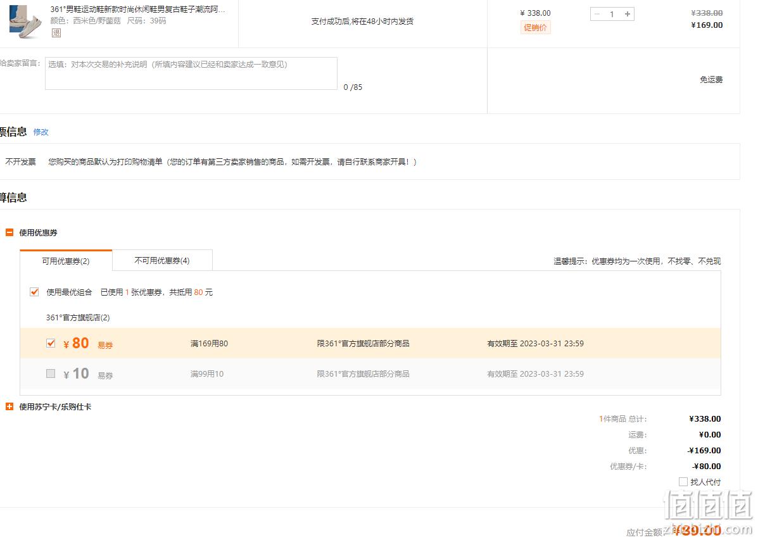Viewport: 758px width, 540px height.
Task: Click the 商品总计 ¥338.00 amount
Action: [x=705, y=418]
